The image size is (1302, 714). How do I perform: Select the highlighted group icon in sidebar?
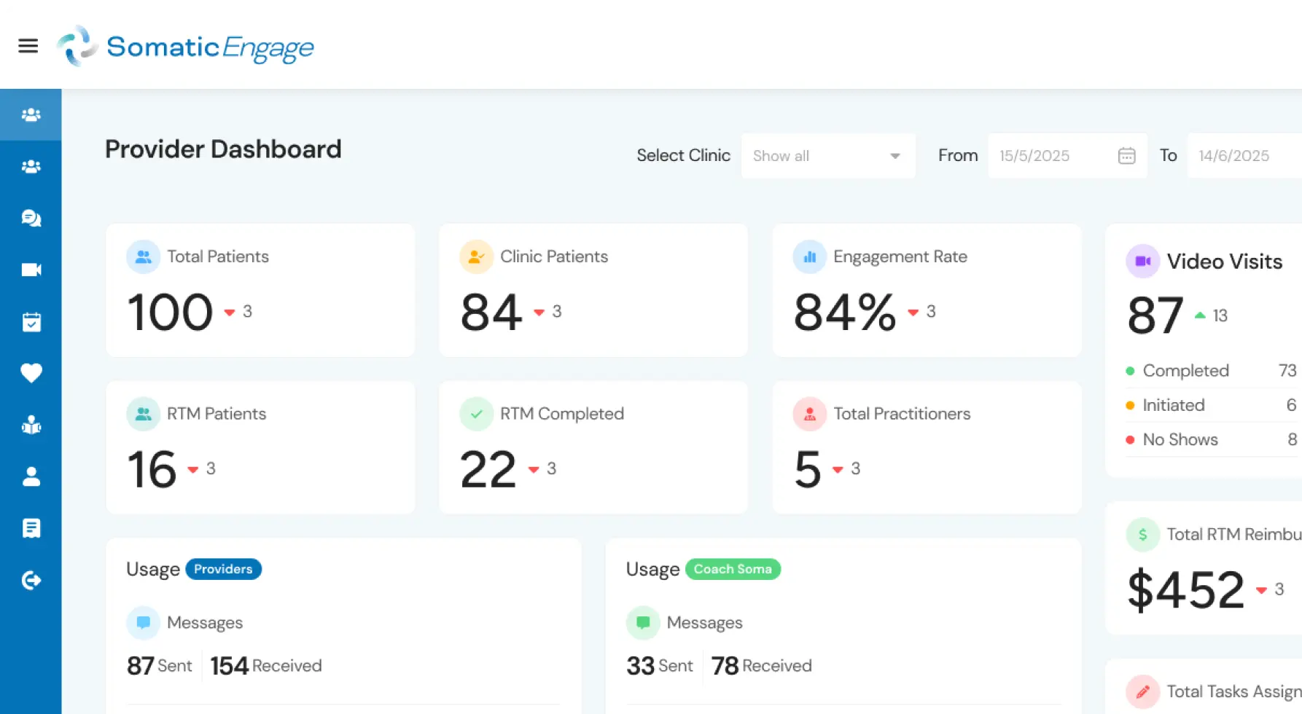31,114
